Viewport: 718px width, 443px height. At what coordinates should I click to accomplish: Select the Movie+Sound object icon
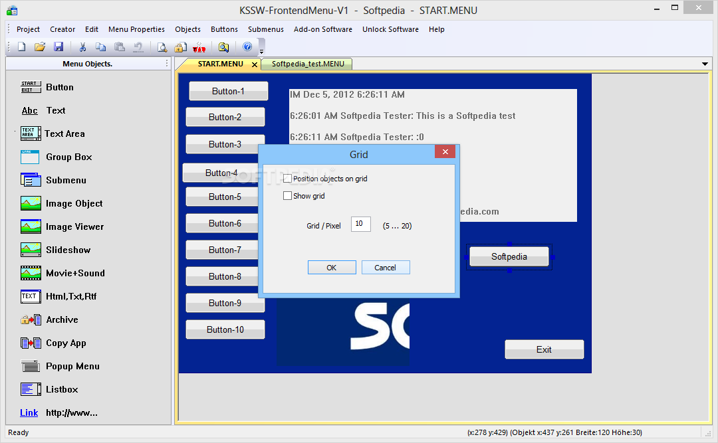coord(31,273)
